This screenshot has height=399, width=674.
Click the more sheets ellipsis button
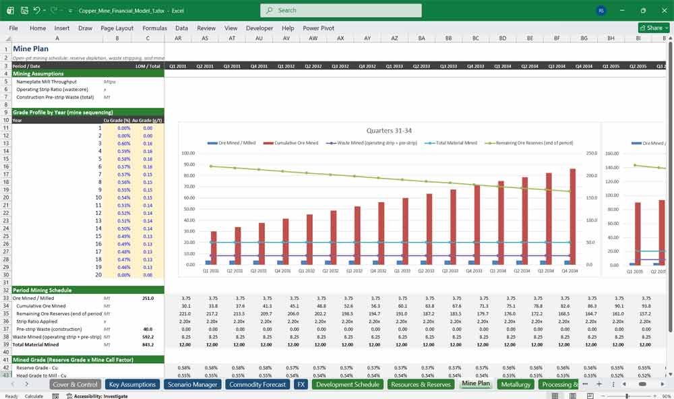(585, 384)
